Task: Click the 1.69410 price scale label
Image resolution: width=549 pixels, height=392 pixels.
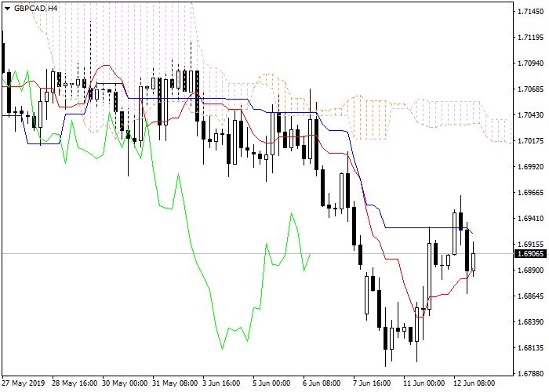Action: 531,219
